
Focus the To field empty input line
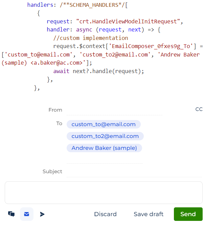pos(105,159)
